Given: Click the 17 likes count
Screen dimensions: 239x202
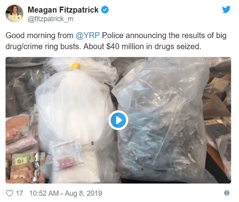Looking at the screenshot, I should point(20,193).
